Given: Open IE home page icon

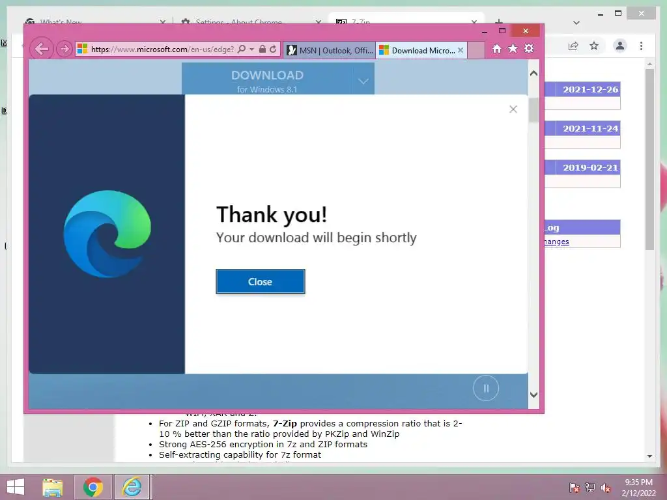Looking at the screenshot, I should (497, 49).
